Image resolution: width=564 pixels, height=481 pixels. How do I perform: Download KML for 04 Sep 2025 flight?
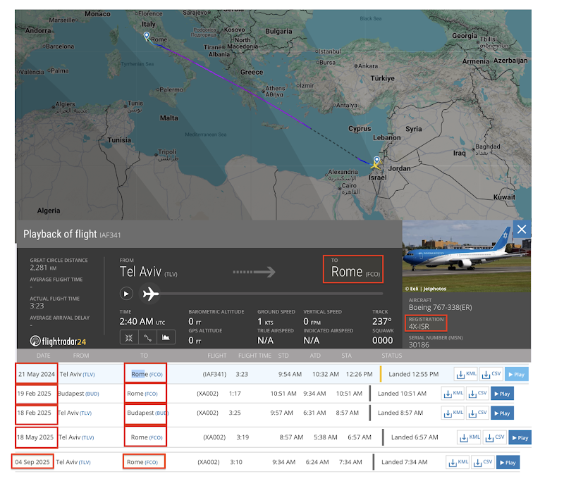tap(458, 463)
